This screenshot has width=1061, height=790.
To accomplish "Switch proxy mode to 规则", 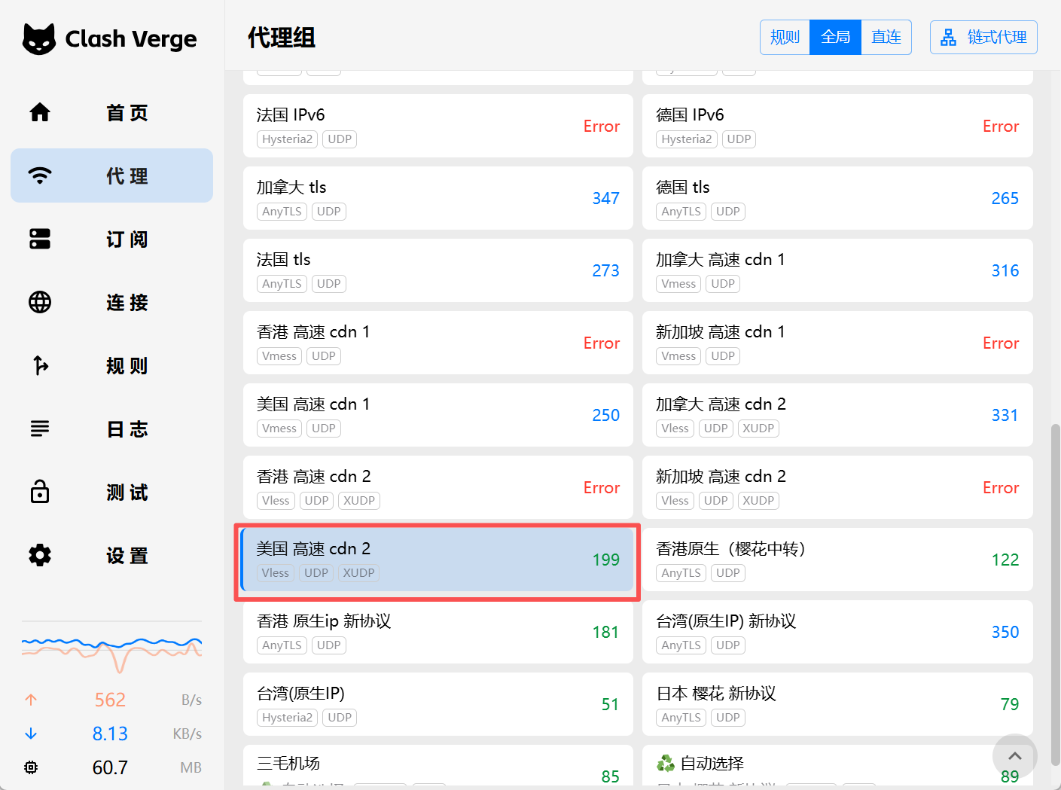I will [785, 37].
